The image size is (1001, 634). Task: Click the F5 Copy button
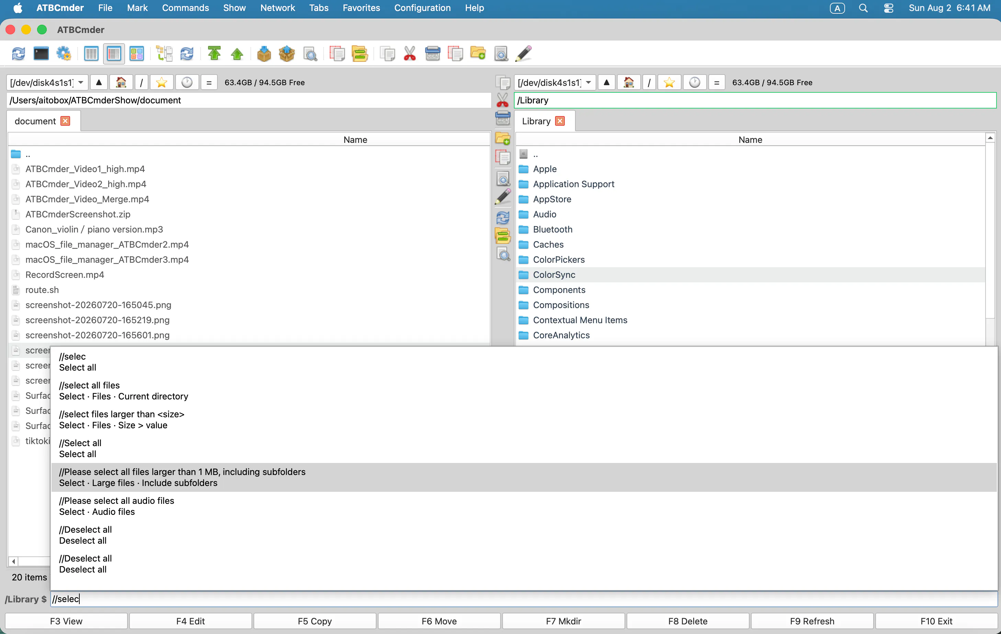point(315,621)
